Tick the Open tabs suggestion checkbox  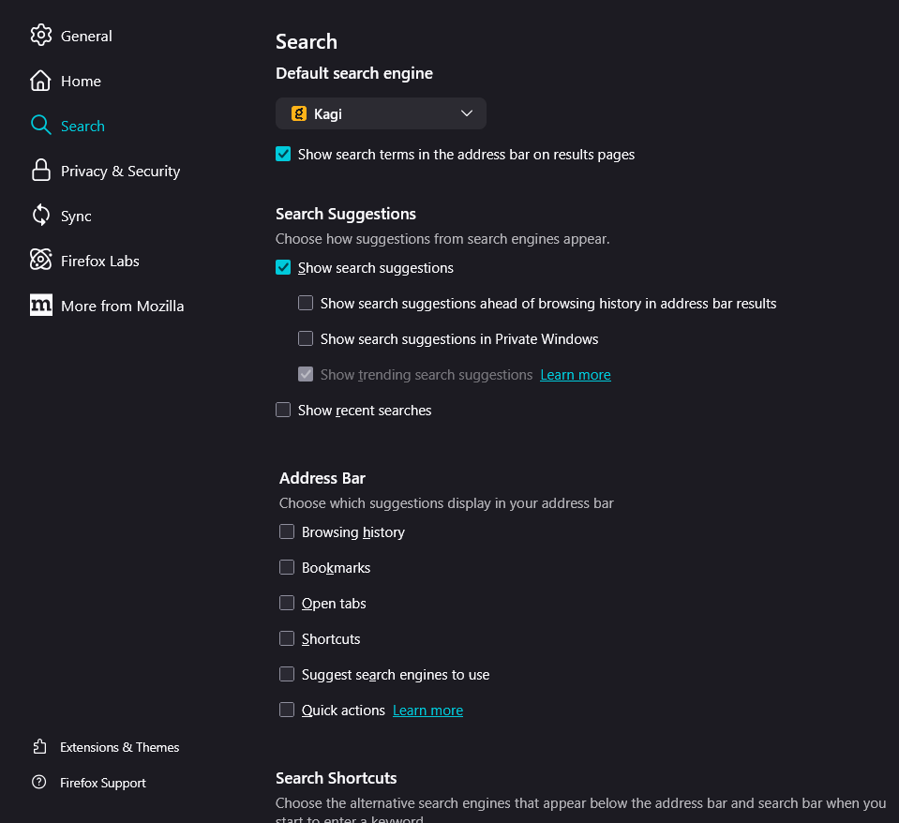(287, 604)
